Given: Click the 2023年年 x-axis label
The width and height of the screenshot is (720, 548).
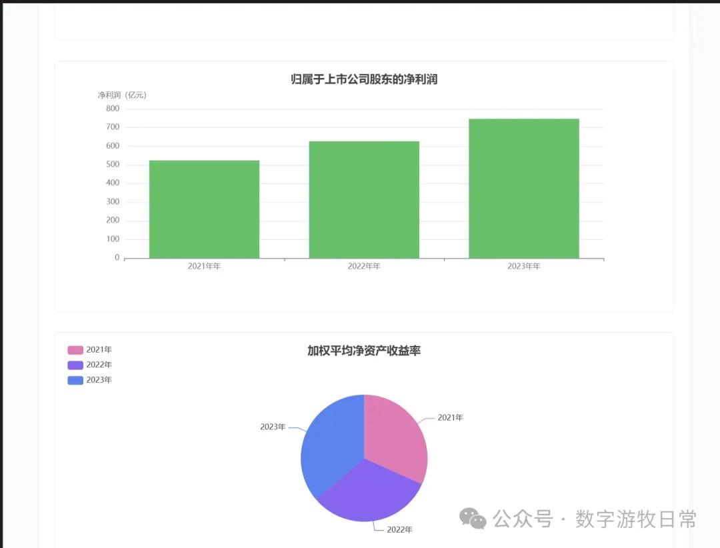Looking at the screenshot, I should [524, 267].
